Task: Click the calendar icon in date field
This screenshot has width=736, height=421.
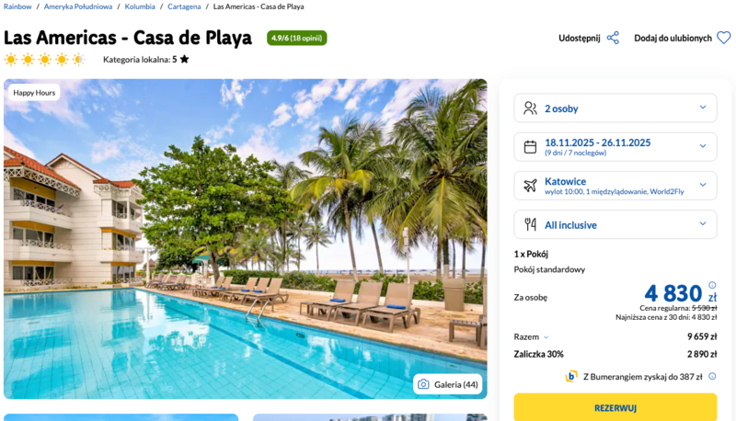Action: [x=530, y=147]
